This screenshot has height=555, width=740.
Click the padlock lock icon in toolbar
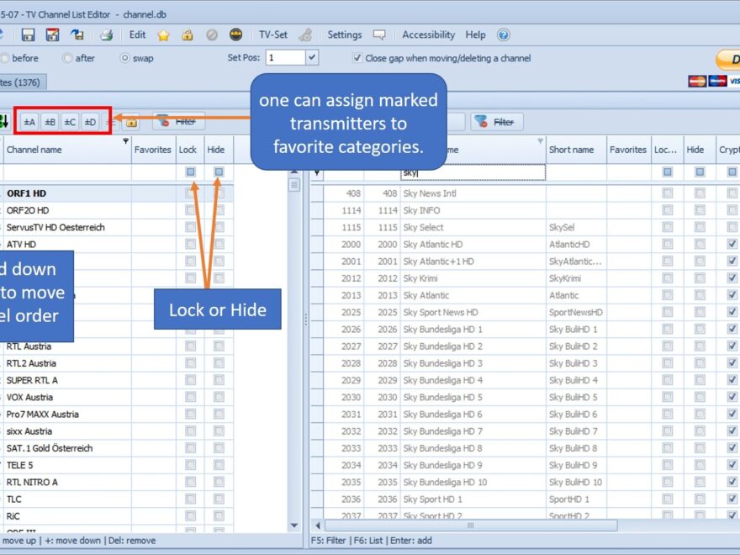point(188,35)
